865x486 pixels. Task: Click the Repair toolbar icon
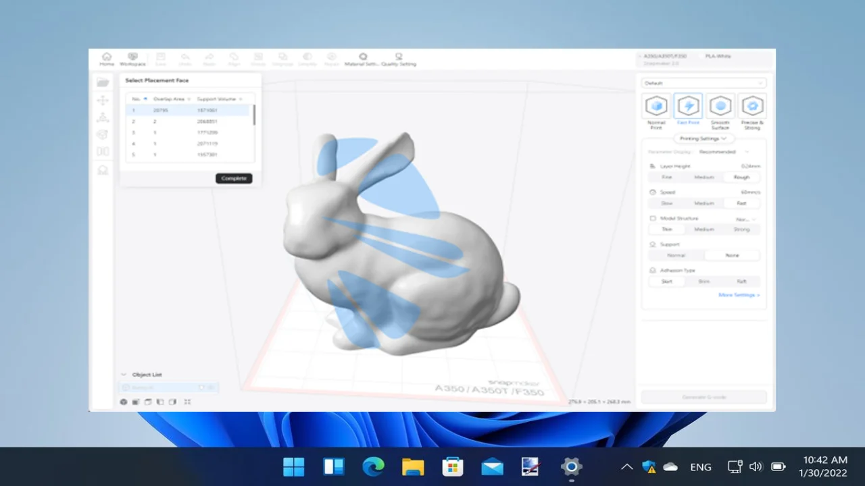(x=331, y=59)
